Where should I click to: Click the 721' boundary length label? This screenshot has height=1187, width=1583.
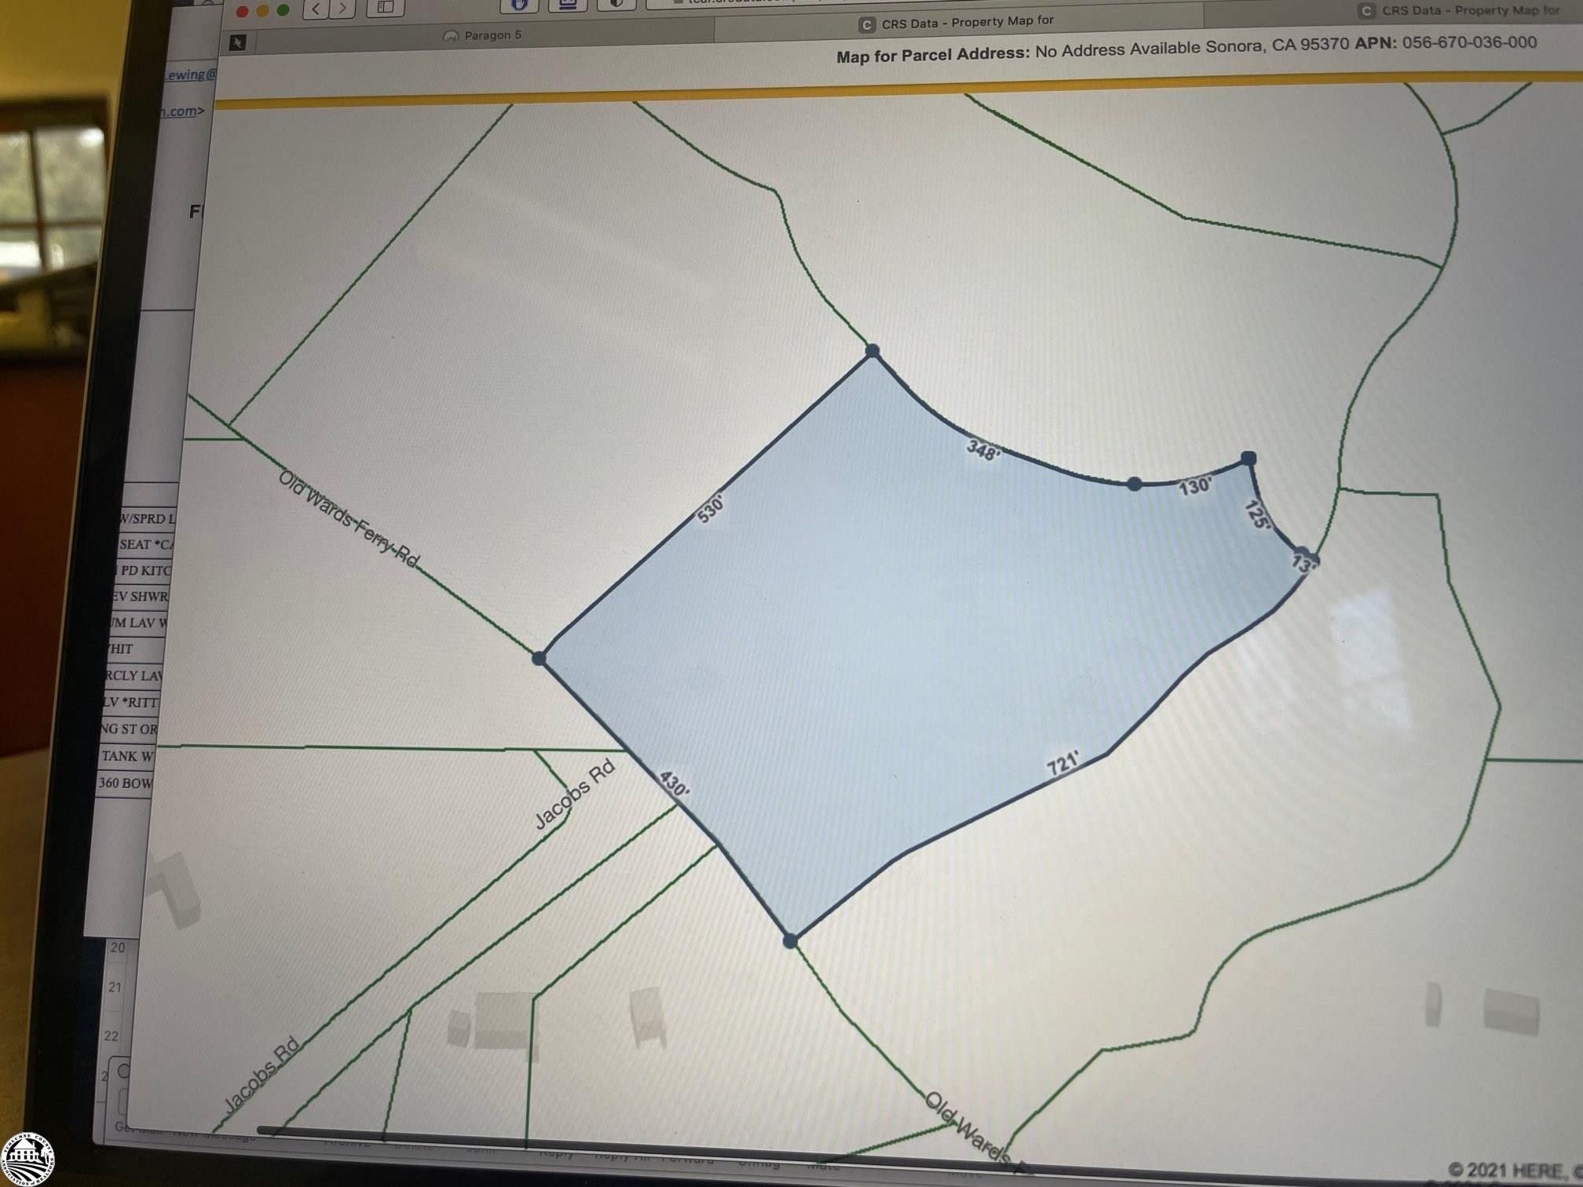click(x=1063, y=763)
